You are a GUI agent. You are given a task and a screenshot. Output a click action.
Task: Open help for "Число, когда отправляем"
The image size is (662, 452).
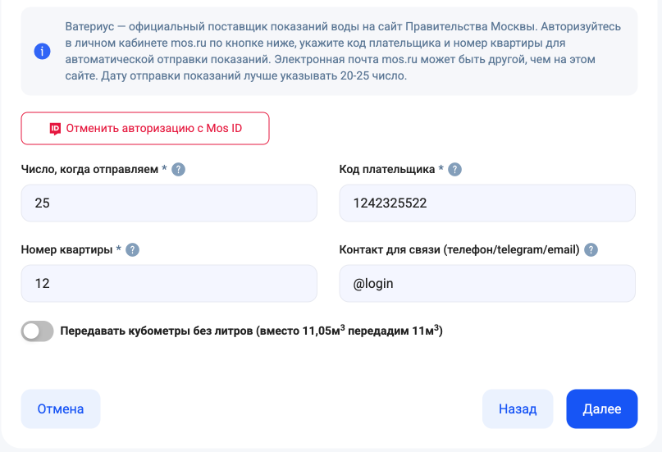[178, 170]
